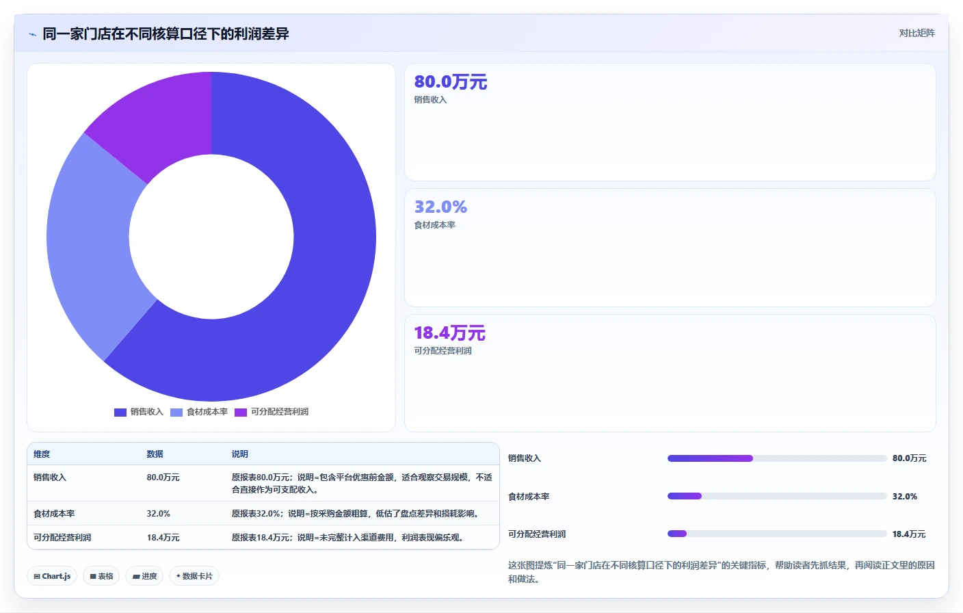The height and width of the screenshot is (613, 963).
Task: Toggle 可分配经营利润 legend color swatch
Action: point(241,412)
